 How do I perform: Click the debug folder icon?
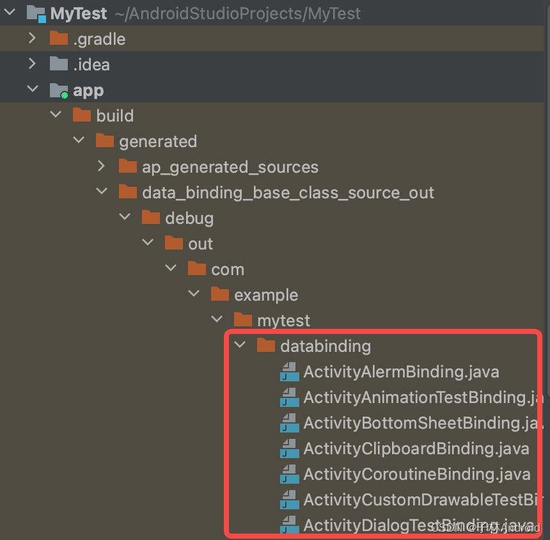151,217
